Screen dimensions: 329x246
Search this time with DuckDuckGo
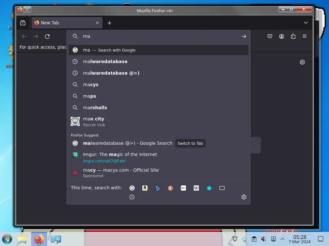click(x=170, y=188)
